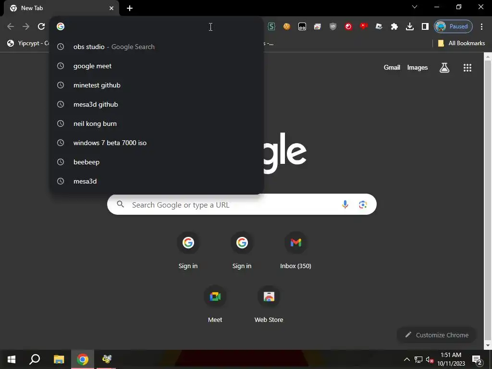Toggle the Chrome side panel icon

425,27
